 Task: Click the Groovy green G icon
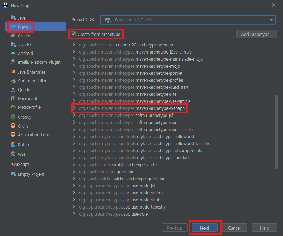[x=13, y=117]
